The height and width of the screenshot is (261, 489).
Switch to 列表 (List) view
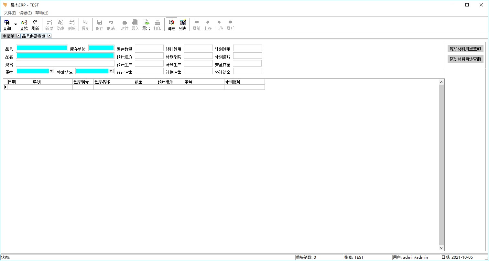[x=182, y=25]
